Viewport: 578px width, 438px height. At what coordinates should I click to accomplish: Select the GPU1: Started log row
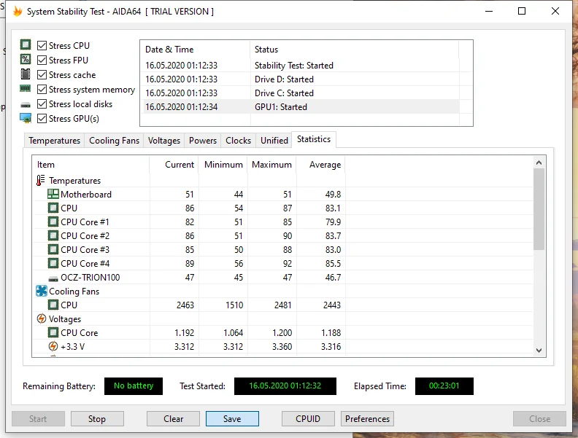coord(300,107)
